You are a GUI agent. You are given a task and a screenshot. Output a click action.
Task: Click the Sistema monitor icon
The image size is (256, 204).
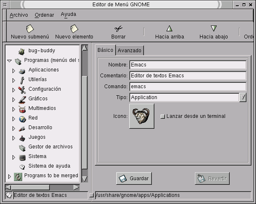(x=22, y=158)
